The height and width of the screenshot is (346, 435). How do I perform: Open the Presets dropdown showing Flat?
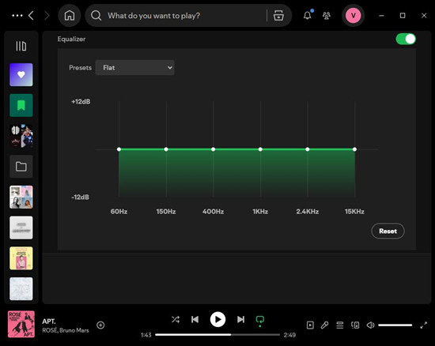click(x=134, y=68)
